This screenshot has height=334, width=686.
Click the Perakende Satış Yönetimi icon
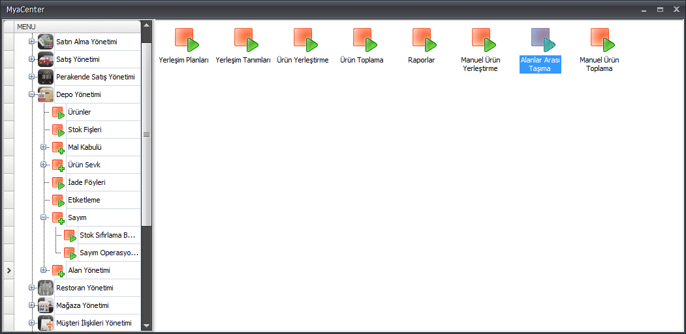pos(46,77)
